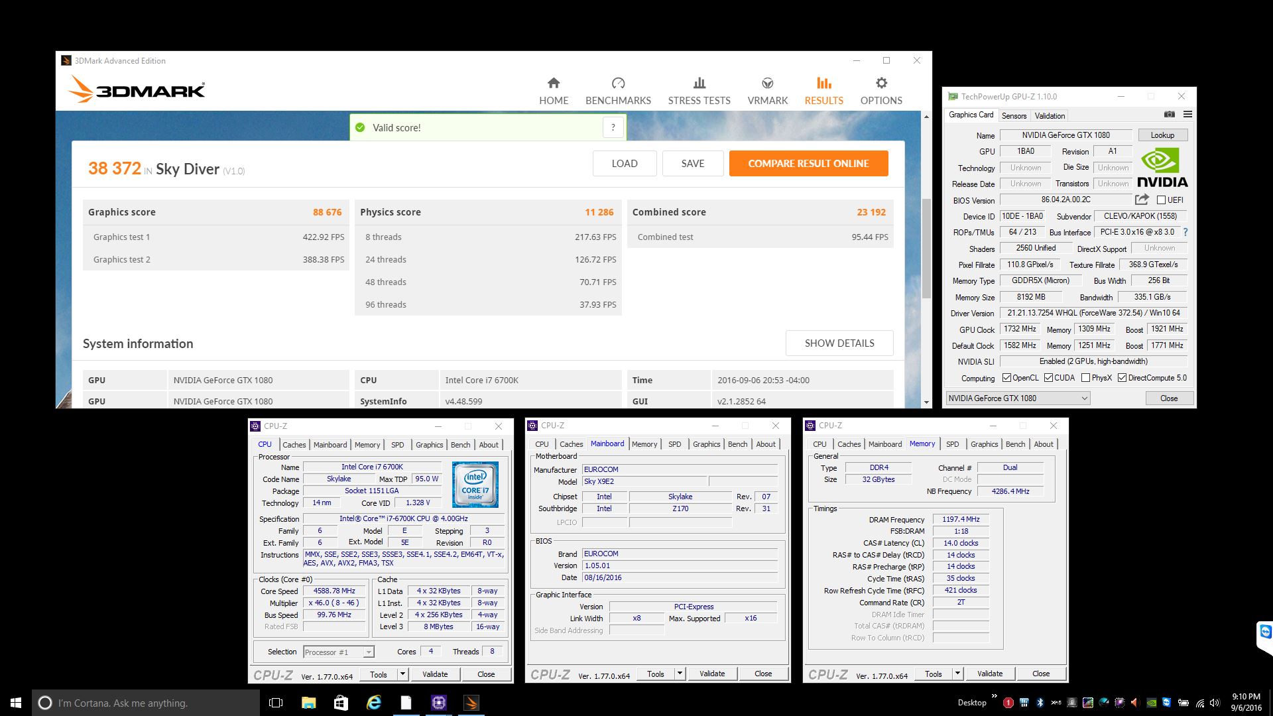
Task: Switch to the CPU-Z taskbar icon
Action: click(438, 703)
